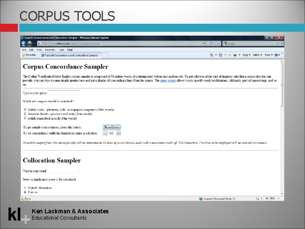The image size is (305, 229).
Task: Select the Mutual Information radio button
Action: pyautogui.click(x=25, y=188)
